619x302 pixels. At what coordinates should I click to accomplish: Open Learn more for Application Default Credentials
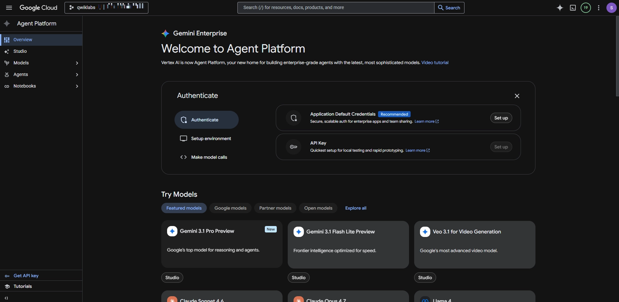click(426, 121)
